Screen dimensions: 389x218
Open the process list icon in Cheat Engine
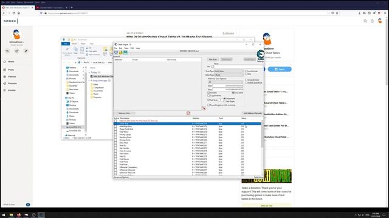coord(116,53)
